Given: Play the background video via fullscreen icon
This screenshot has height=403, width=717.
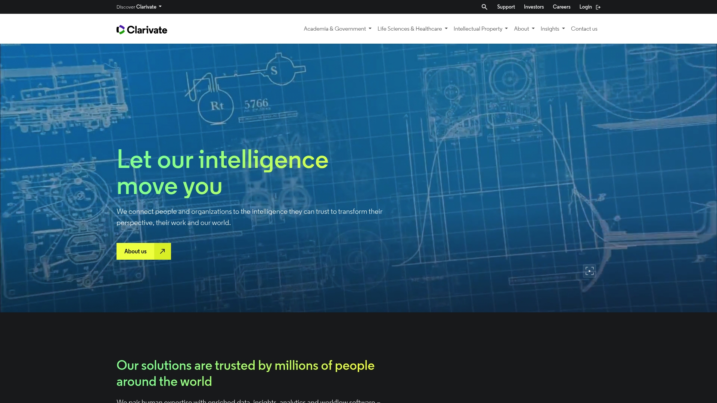Looking at the screenshot, I should tap(589, 271).
